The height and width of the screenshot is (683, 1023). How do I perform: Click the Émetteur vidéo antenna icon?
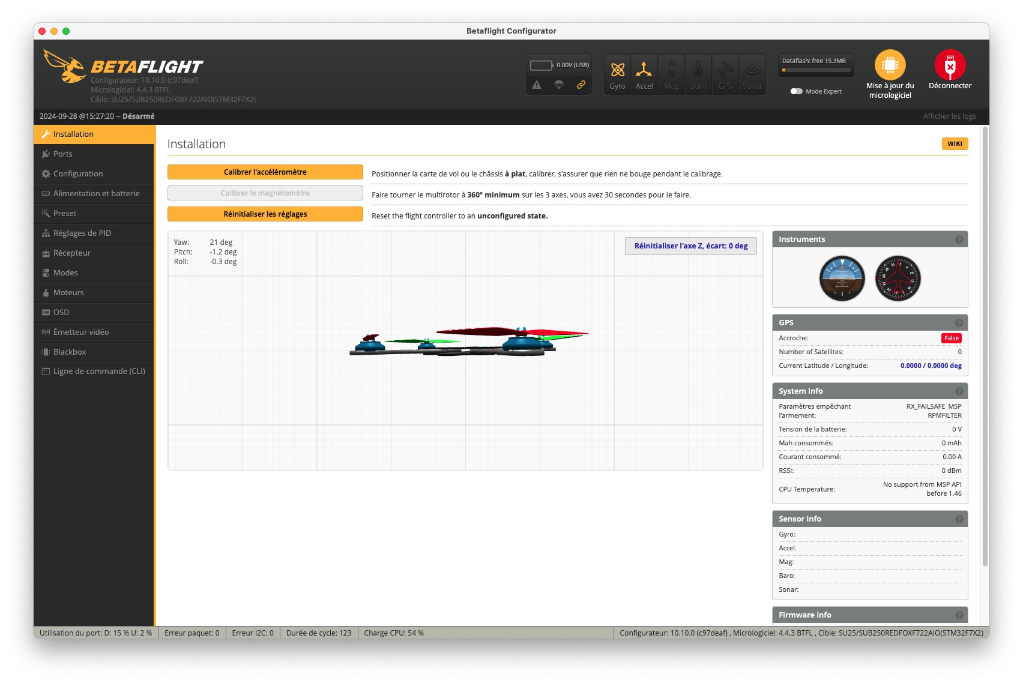46,332
